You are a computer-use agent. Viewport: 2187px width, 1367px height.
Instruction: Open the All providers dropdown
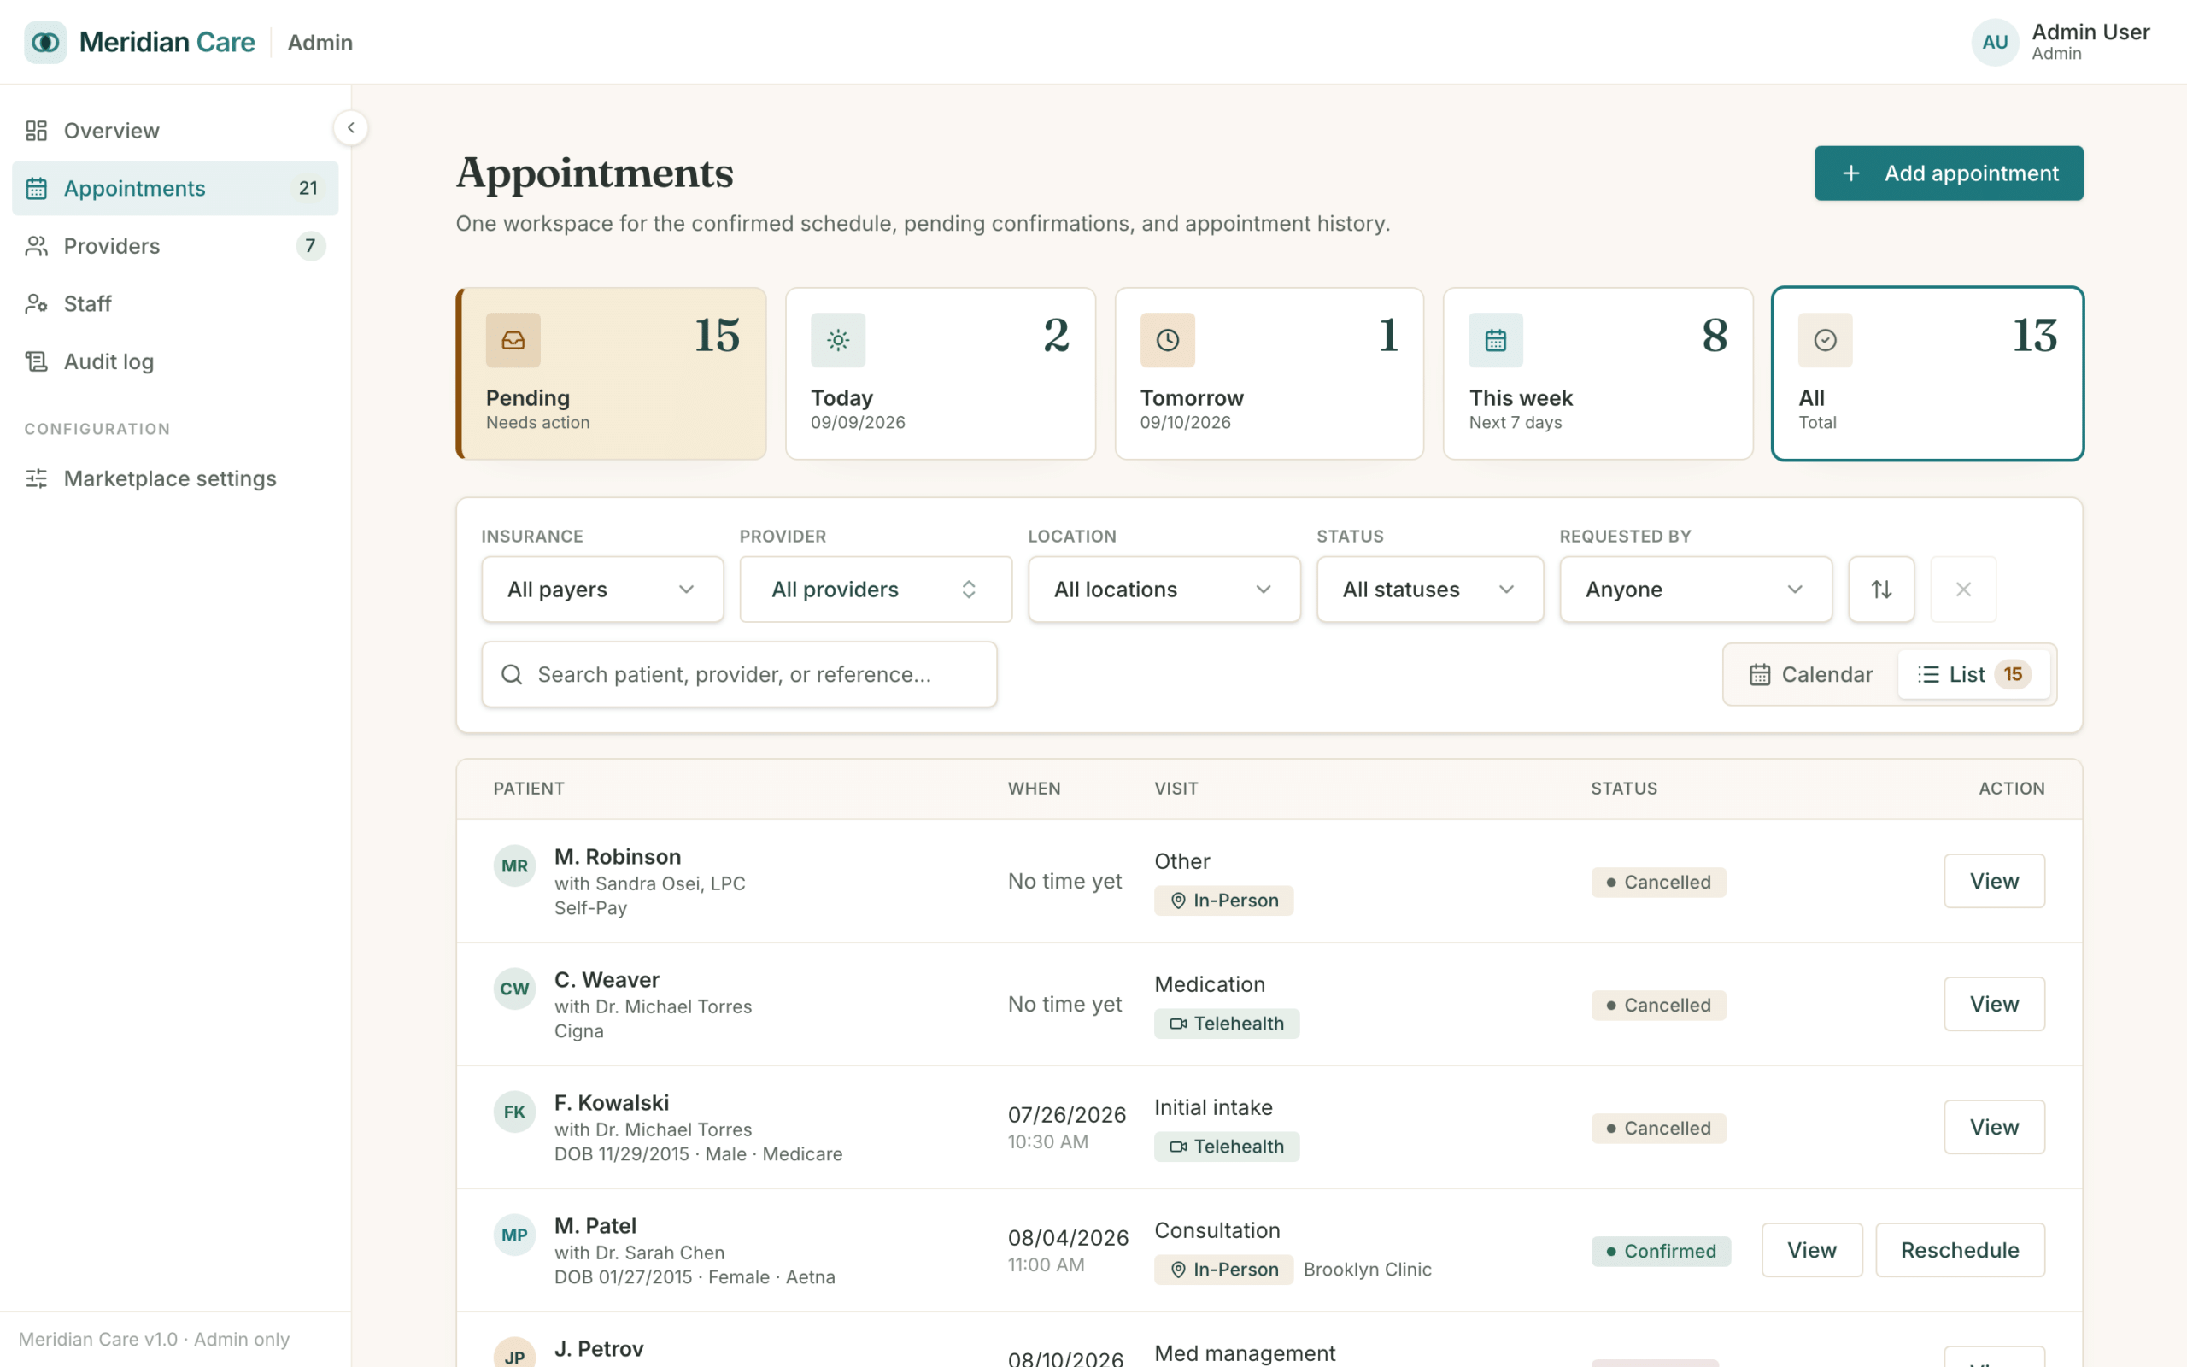pos(876,590)
